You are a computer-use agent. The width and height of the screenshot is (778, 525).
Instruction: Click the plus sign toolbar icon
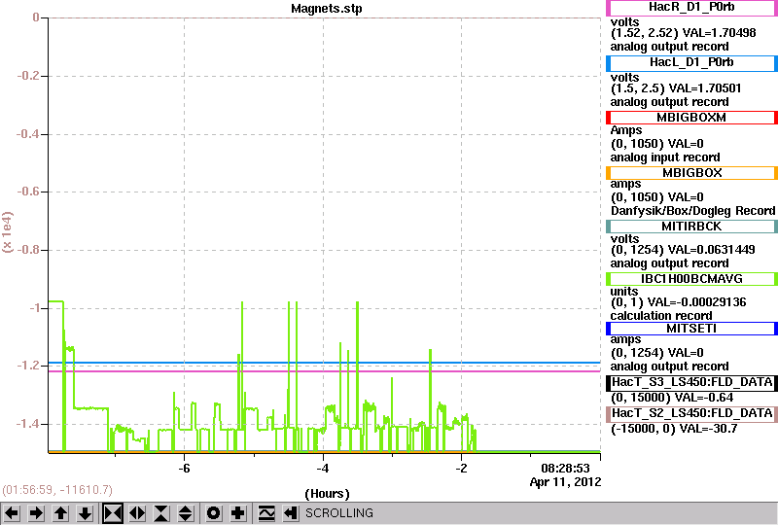tap(238, 513)
